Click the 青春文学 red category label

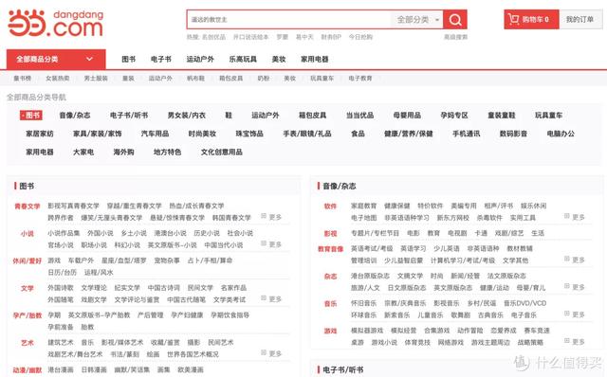28,206
